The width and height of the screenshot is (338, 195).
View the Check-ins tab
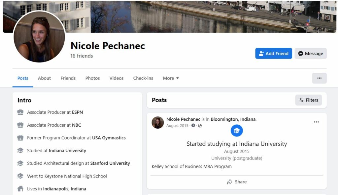point(143,78)
